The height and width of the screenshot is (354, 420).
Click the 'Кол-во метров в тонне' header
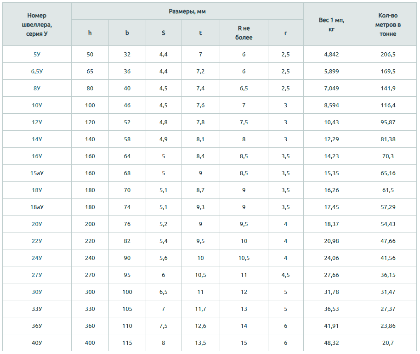click(388, 24)
